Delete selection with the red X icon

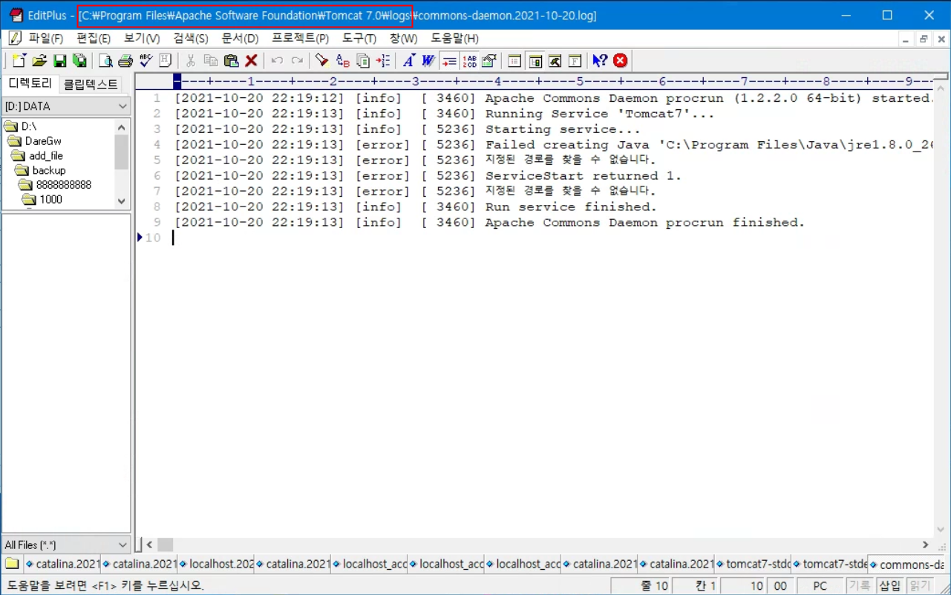[251, 61]
